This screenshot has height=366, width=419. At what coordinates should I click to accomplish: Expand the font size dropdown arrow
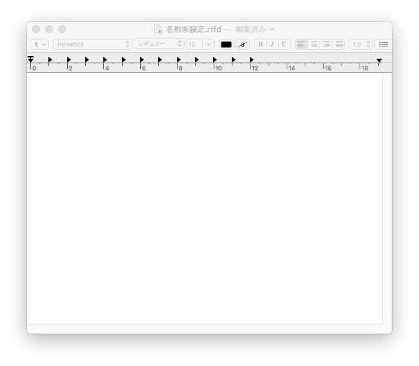(209, 45)
